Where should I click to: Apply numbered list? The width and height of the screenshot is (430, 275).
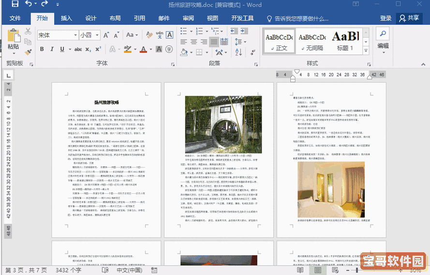[x=199, y=31]
